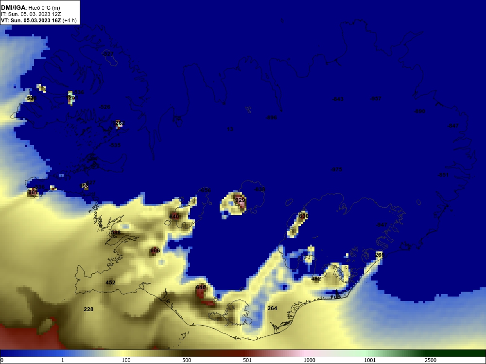486x364 pixels.
Task: Click the -975 map value
Action: (336, 169)
